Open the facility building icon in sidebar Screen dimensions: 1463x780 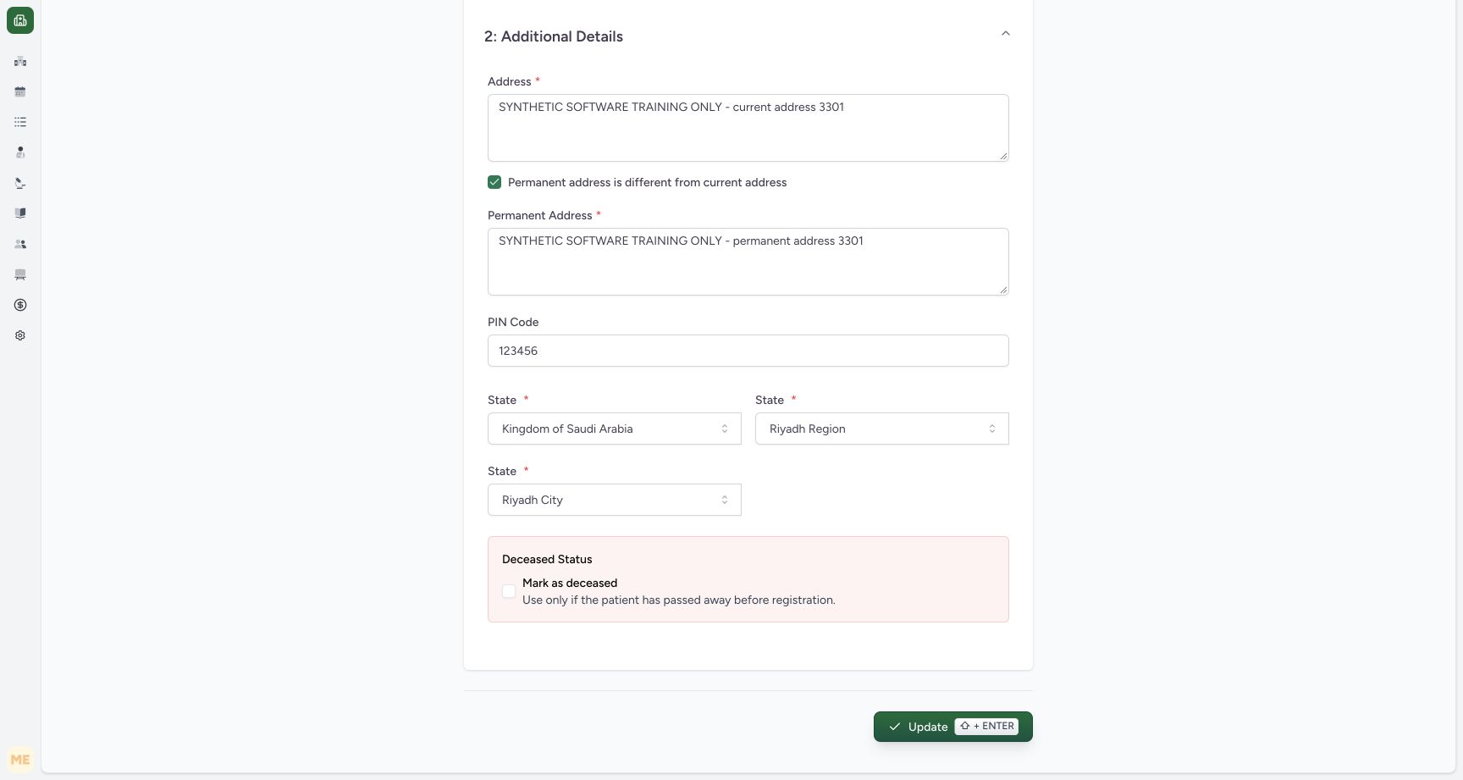click(x=20, y=61)
